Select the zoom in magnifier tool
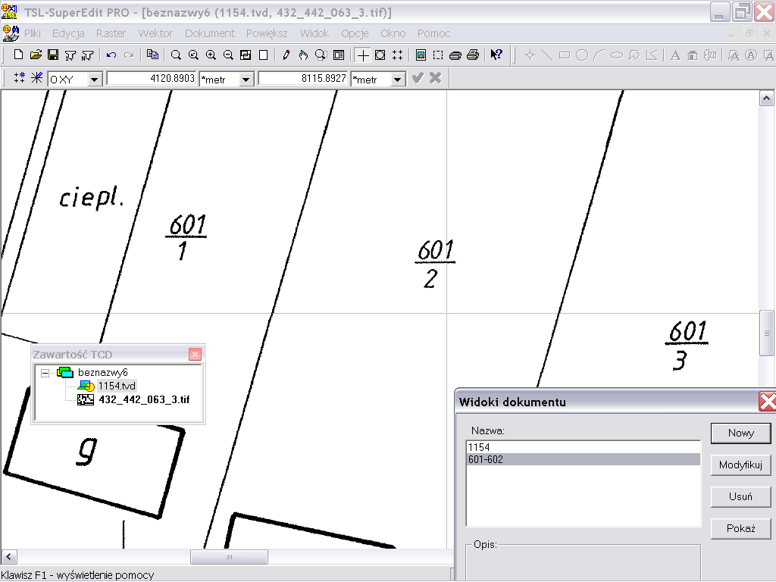 211,55
